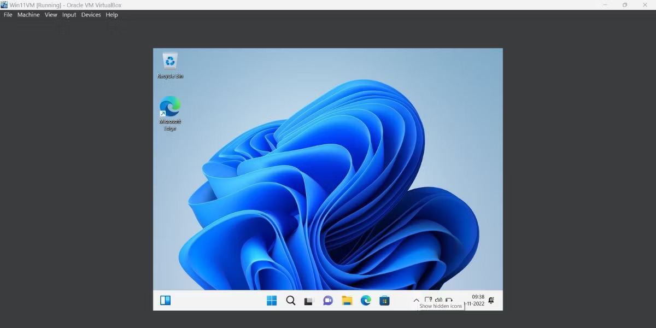The image size is (656, 328).
Task: Click the VirtualBox icon in title bar
Action: point(4,5)
